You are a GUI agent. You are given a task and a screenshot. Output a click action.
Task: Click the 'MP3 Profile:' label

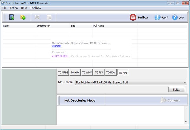tap(66, 82)
